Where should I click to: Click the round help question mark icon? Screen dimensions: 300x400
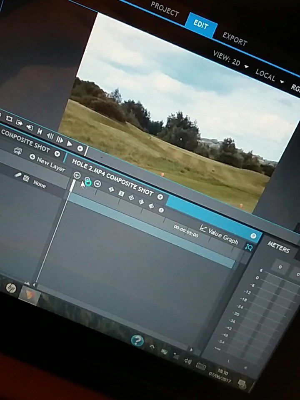(137, 340)
